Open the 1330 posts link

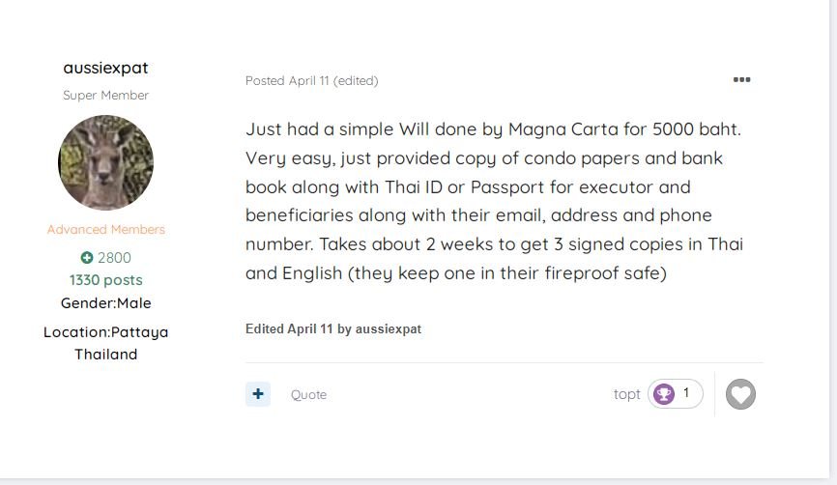click(x=105, y=280)
